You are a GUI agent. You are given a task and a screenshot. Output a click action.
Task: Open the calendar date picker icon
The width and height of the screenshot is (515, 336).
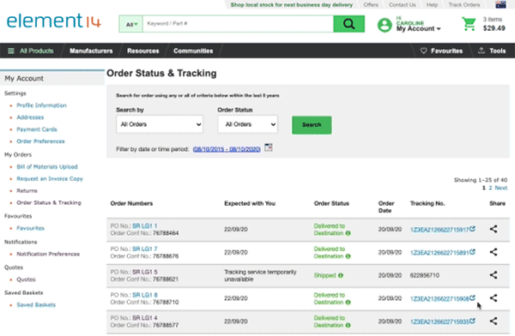[x=269, y=147]
